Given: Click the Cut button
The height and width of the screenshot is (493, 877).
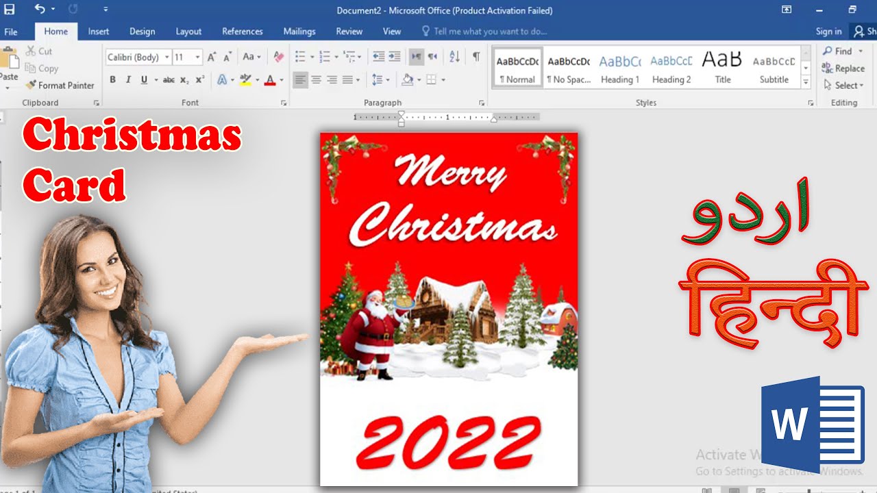Looking at the screenshot, I should click(39, 51).
